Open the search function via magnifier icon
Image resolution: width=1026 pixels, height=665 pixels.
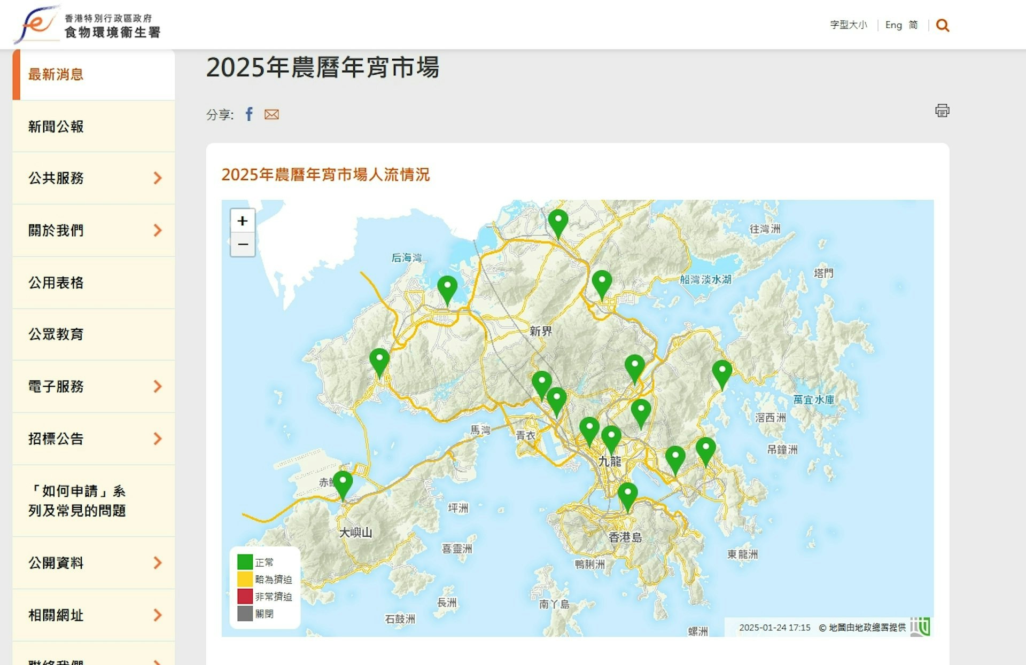[943, 25]
